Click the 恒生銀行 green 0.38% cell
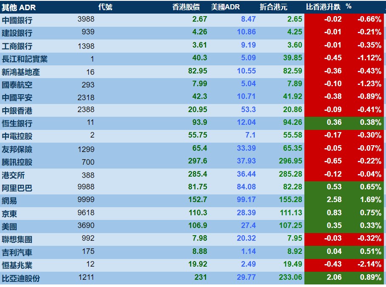 [x=370, y=122]
